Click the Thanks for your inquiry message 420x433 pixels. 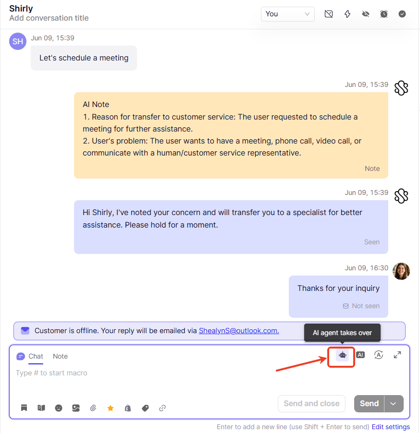click(338, 297)
